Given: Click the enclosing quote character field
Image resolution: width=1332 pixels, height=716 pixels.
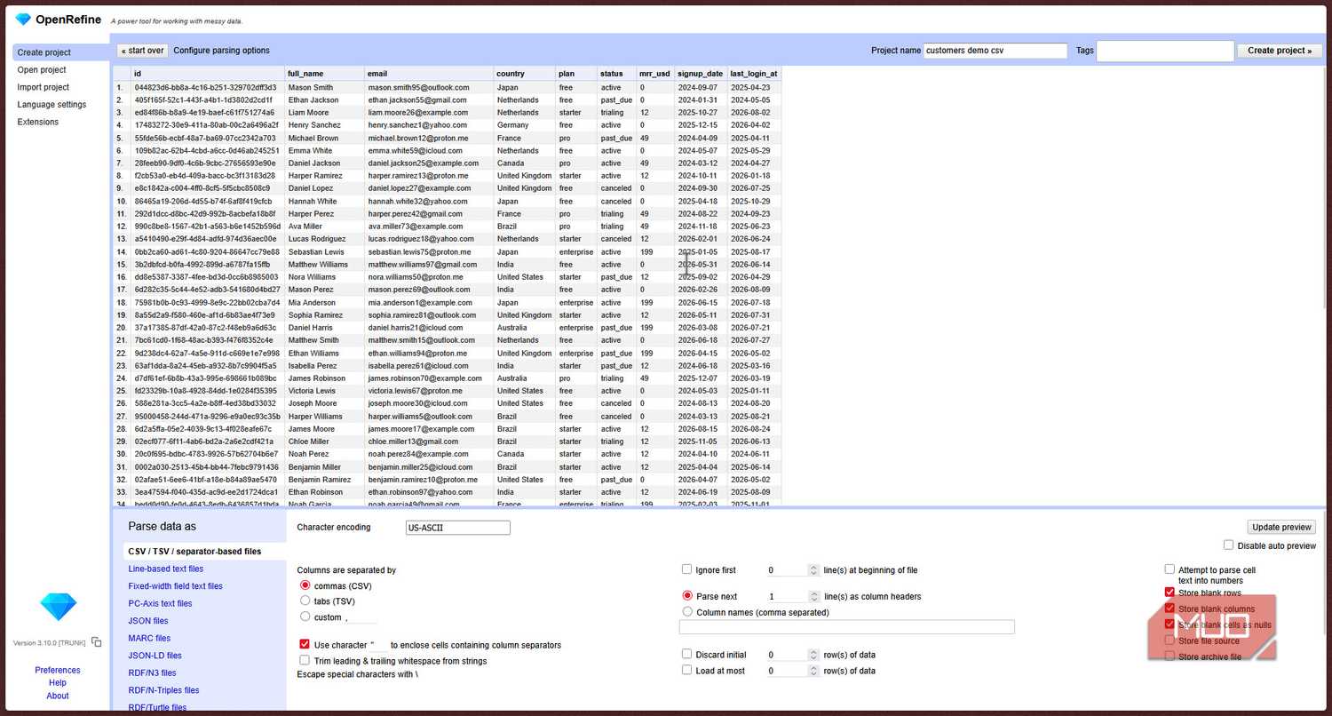Looking at the screenshot, I should pyautogui.click(x=377, y=645).
